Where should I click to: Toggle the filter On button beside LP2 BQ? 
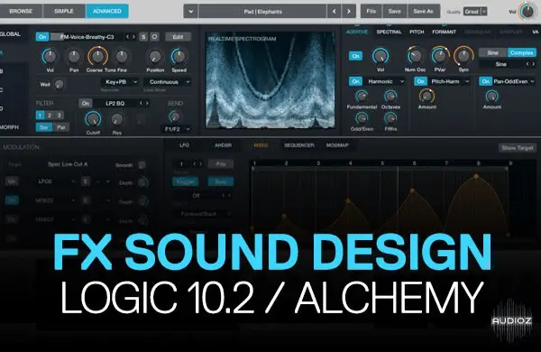point(86,103)
